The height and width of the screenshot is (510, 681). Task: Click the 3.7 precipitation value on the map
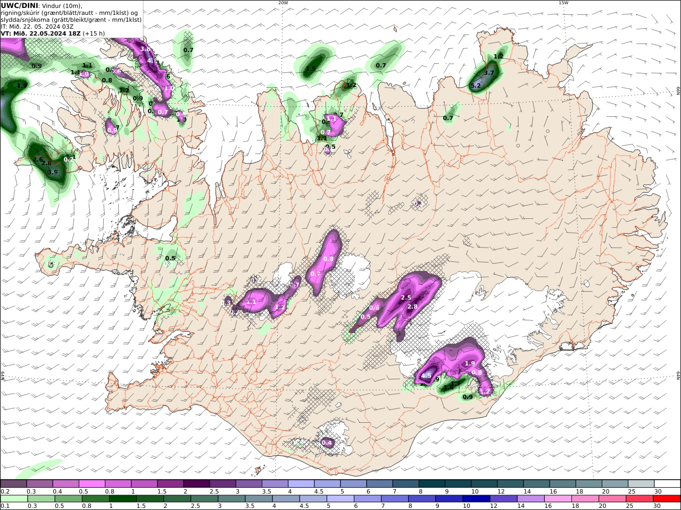[489, 73]
